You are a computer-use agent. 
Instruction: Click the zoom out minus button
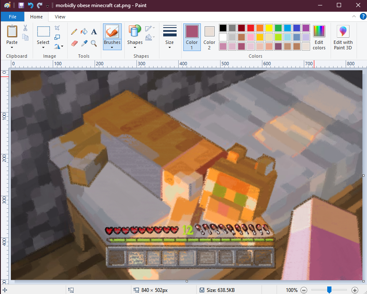click(x=304, y=290)
